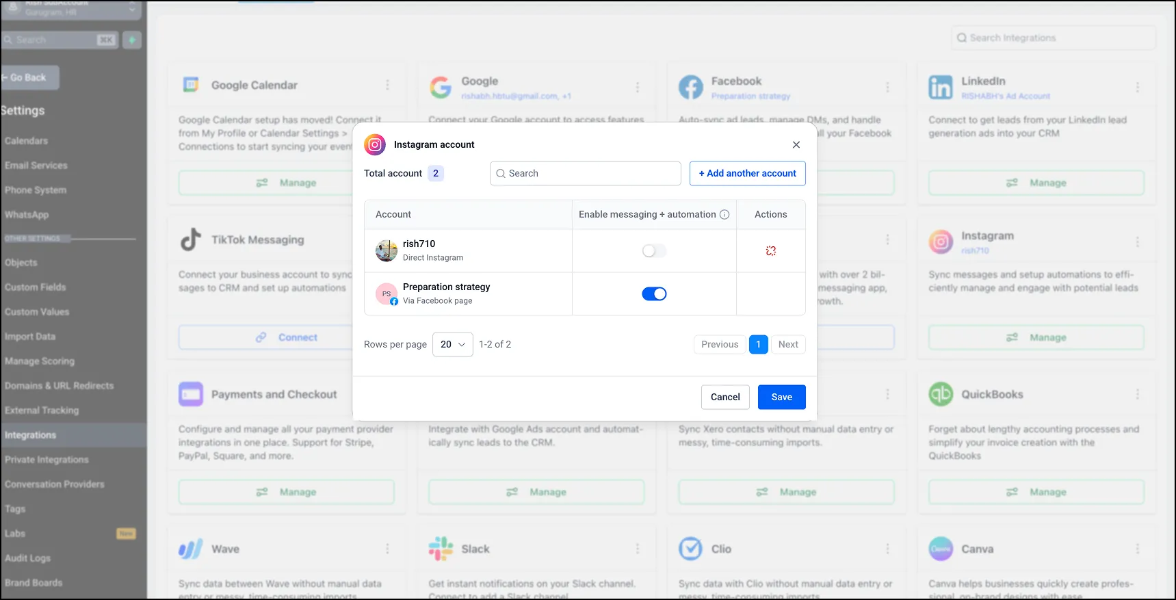Click the Total account count badge 2
This screenshot has height=600, width=1176.
[x=436, y=173]
